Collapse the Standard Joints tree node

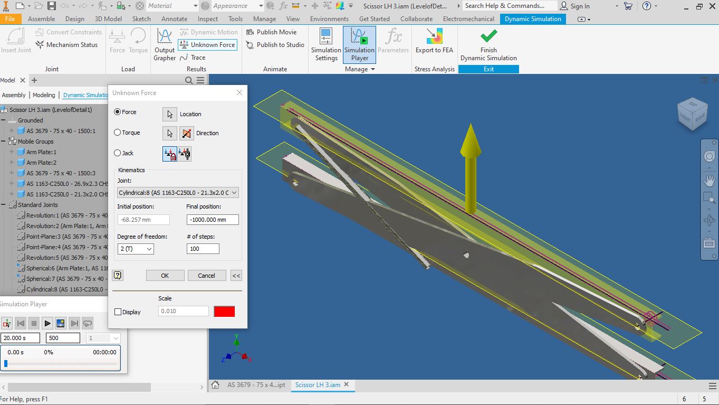click(4, 204)
